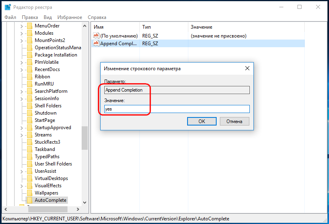Confirm the value with OK button
329x224 pixels.
tap(202, 121)
